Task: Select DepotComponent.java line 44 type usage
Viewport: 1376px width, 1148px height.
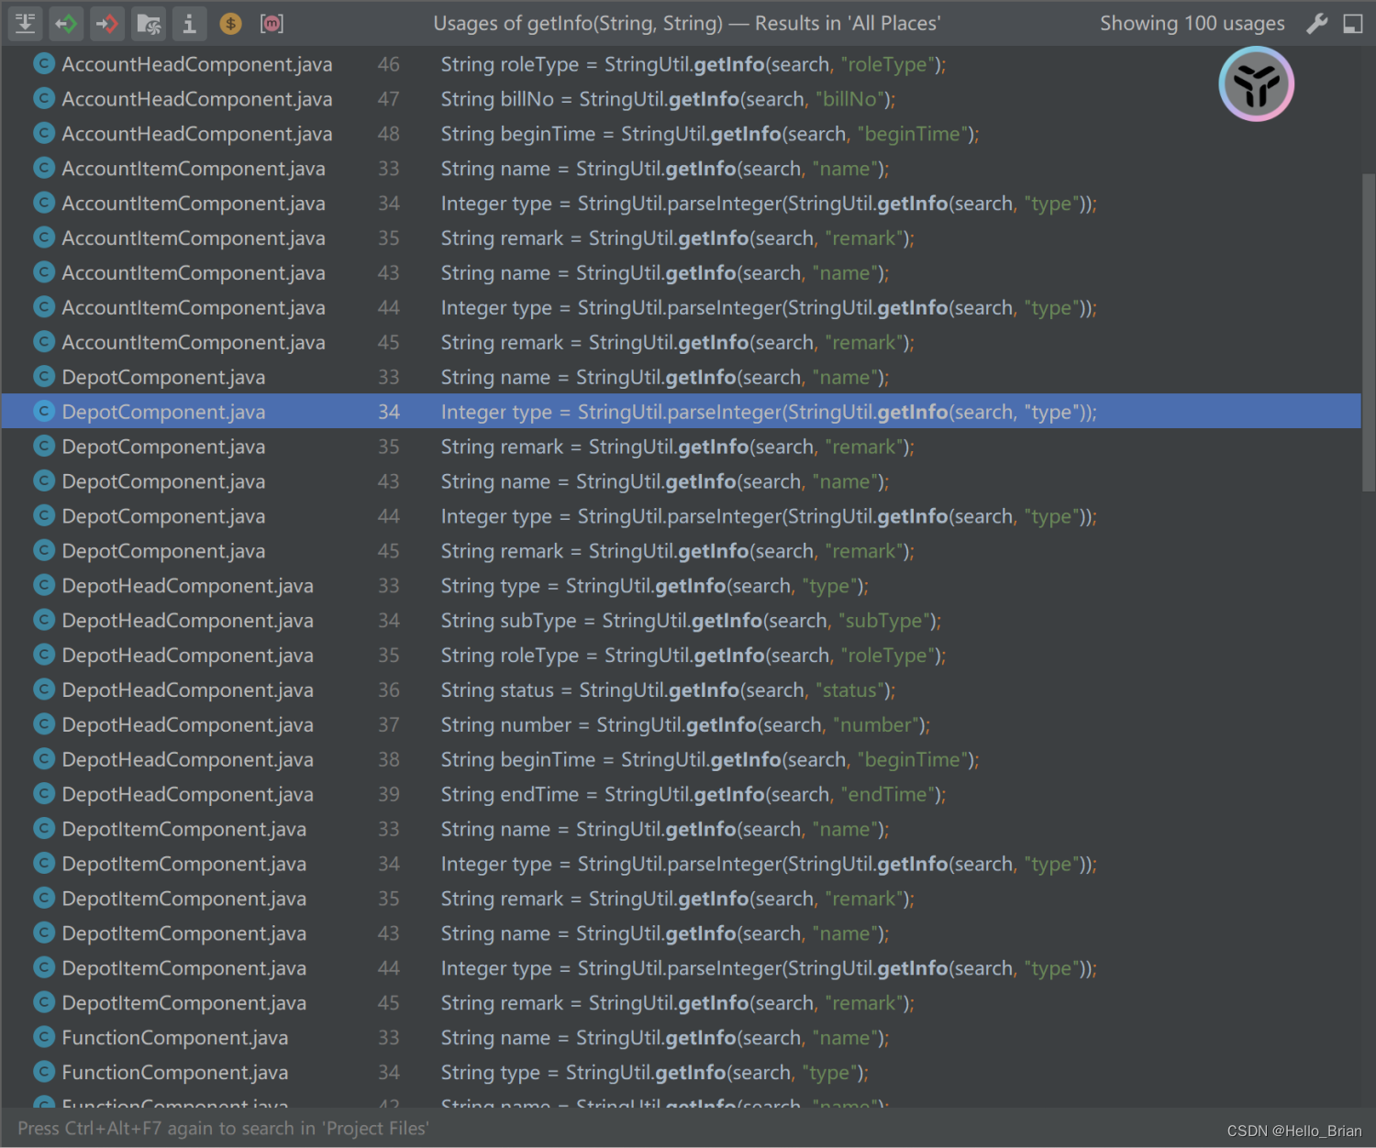Action: (x=681, y=516)
